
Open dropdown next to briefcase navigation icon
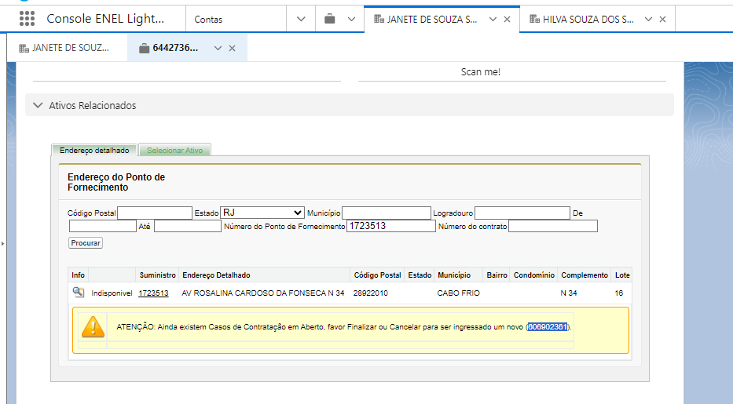click(351, 19)
